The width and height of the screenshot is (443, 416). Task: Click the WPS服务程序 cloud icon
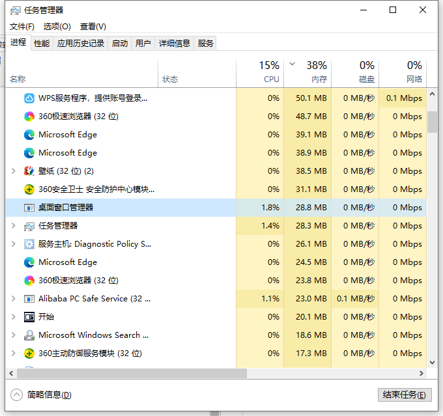click(29, 98)
